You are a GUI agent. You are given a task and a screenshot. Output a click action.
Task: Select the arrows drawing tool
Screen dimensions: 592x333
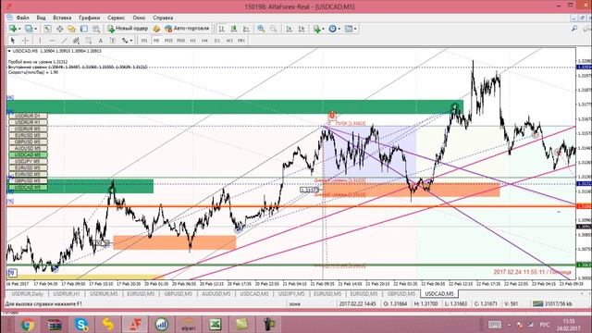[x=124, y=41]
